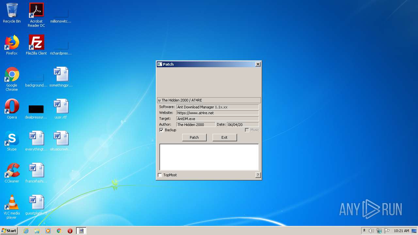This screenshot has width=418, height=235.
Task: Launch the CCleaner desktop shortcut
Action: pyautogui.click(x=12, y=173)
